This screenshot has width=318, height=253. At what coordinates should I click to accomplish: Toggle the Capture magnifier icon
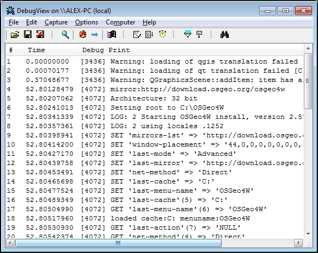click(x=65, y=35)
